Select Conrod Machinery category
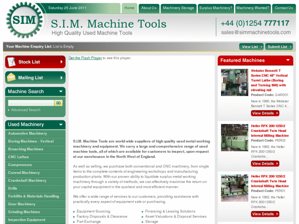 35,173
